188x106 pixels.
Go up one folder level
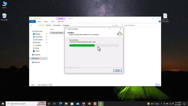40,25
